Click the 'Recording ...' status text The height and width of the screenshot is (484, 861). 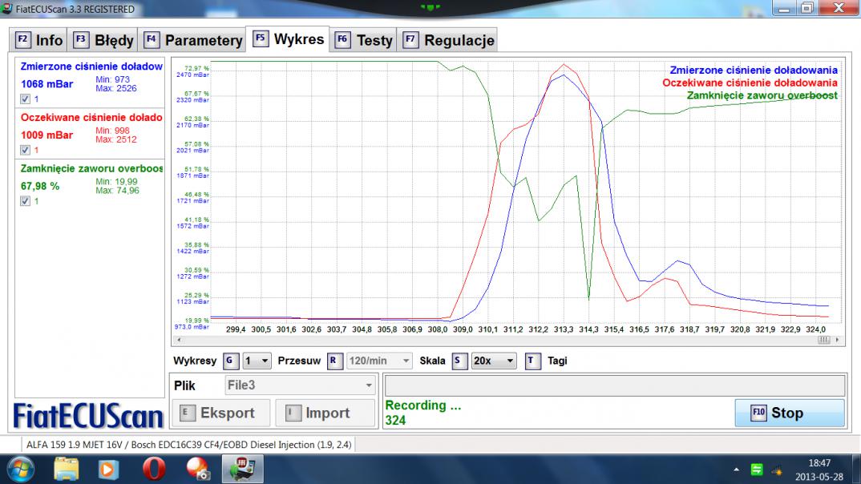click(422, 405)
